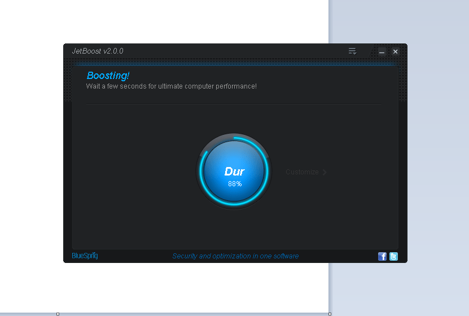Click the 'Wait a few seconds' message text
Image resolution: width=469 pixels, height=316 pixels.
tap(171, 86)
